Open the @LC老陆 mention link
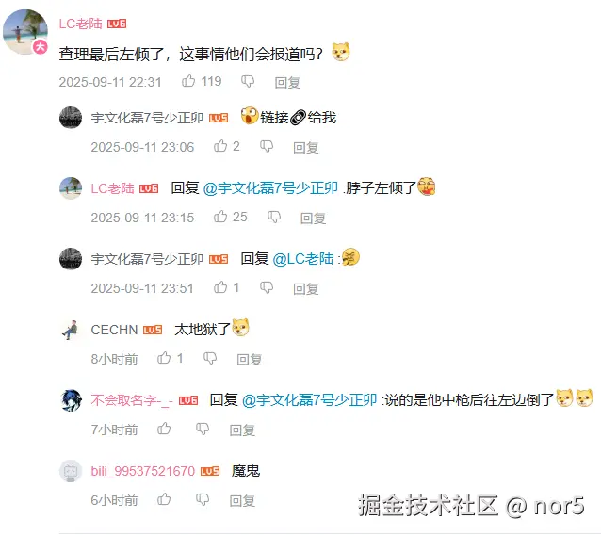The width and height of the screenshot is (601, 535). tap(302, 259)
